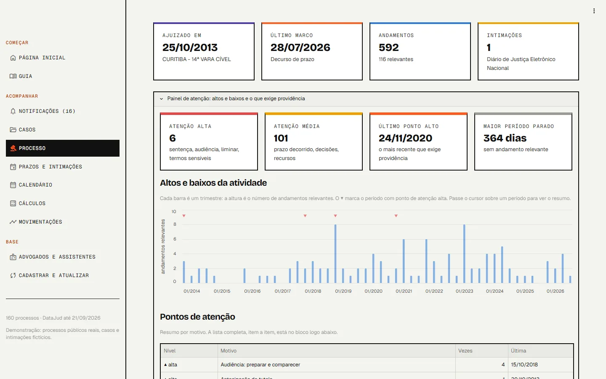The image size is (606, 379).
Task: Click the Andamentos 592 card
Action: click(420, 51)
